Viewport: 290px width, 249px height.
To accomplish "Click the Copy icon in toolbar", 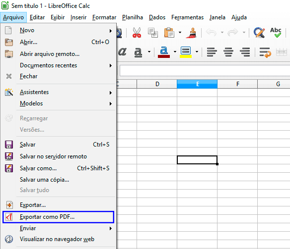I will coord(153,33).
